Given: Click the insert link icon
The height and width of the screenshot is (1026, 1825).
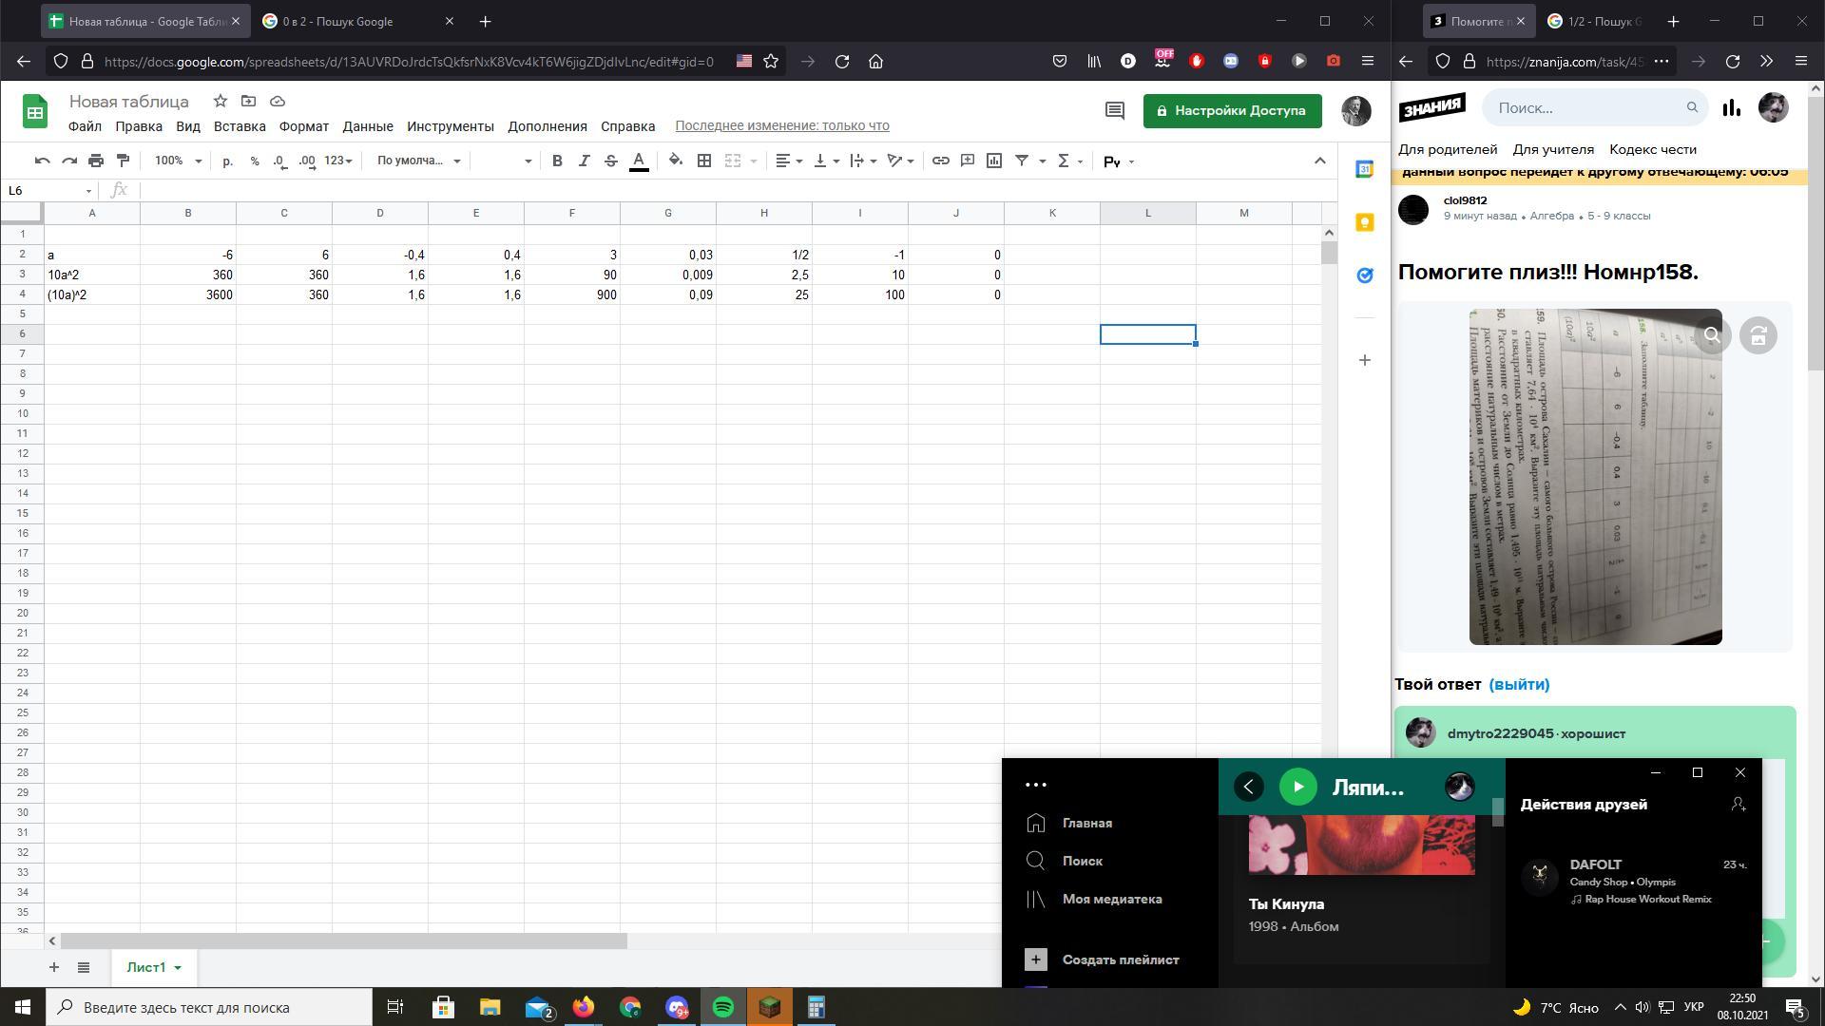Looking at the screenshot, I should pyautogui.click(x=940, y=161).
